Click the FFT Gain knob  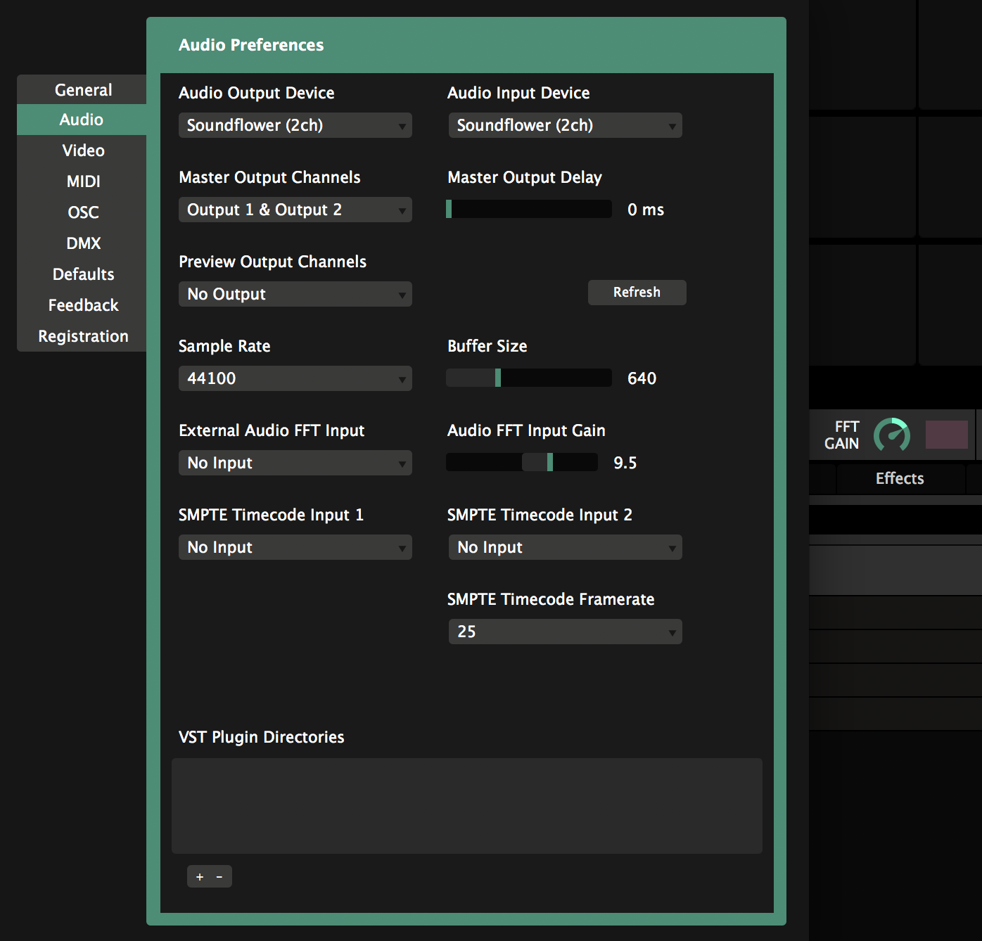(x=891, y=435)
